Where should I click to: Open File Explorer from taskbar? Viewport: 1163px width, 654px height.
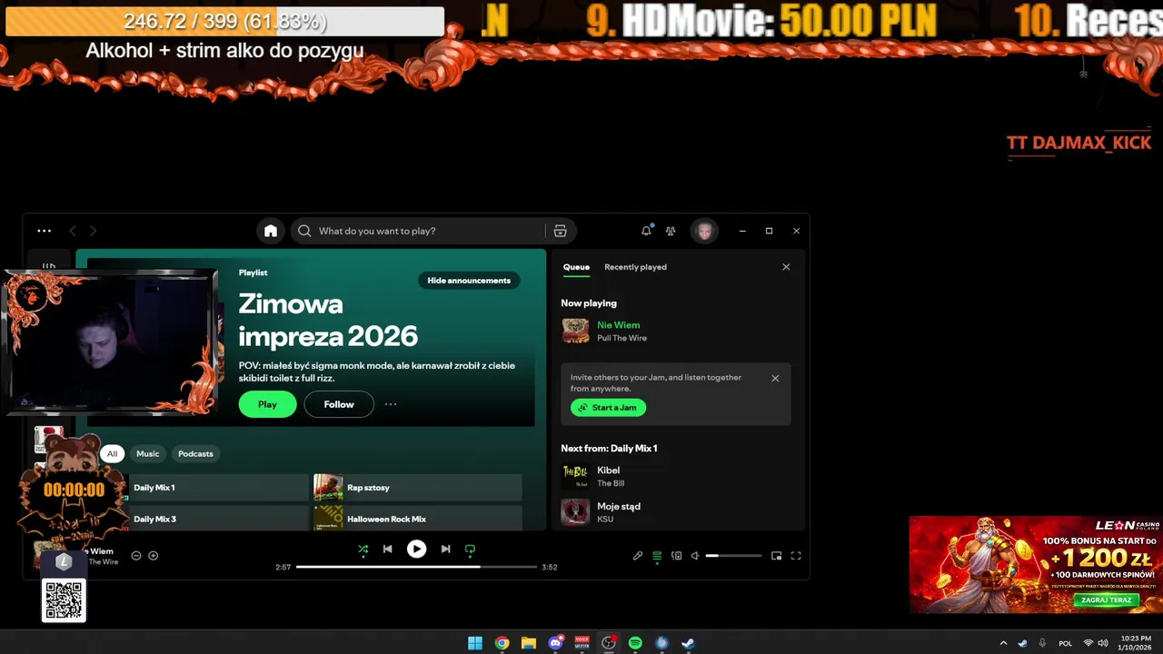click(529, 643)
